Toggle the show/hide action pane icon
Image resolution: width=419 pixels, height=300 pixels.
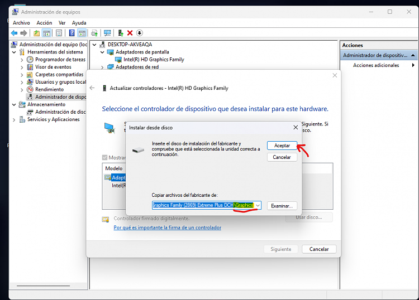[82, 33]
